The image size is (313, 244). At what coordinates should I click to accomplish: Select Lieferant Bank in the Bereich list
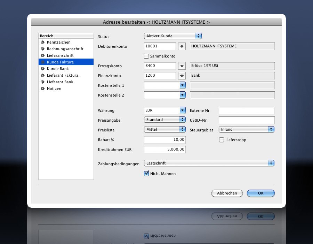click(66, 82)
